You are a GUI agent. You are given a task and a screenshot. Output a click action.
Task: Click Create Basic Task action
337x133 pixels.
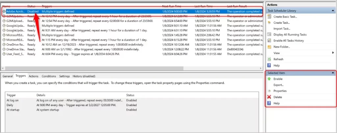point(285,16)
